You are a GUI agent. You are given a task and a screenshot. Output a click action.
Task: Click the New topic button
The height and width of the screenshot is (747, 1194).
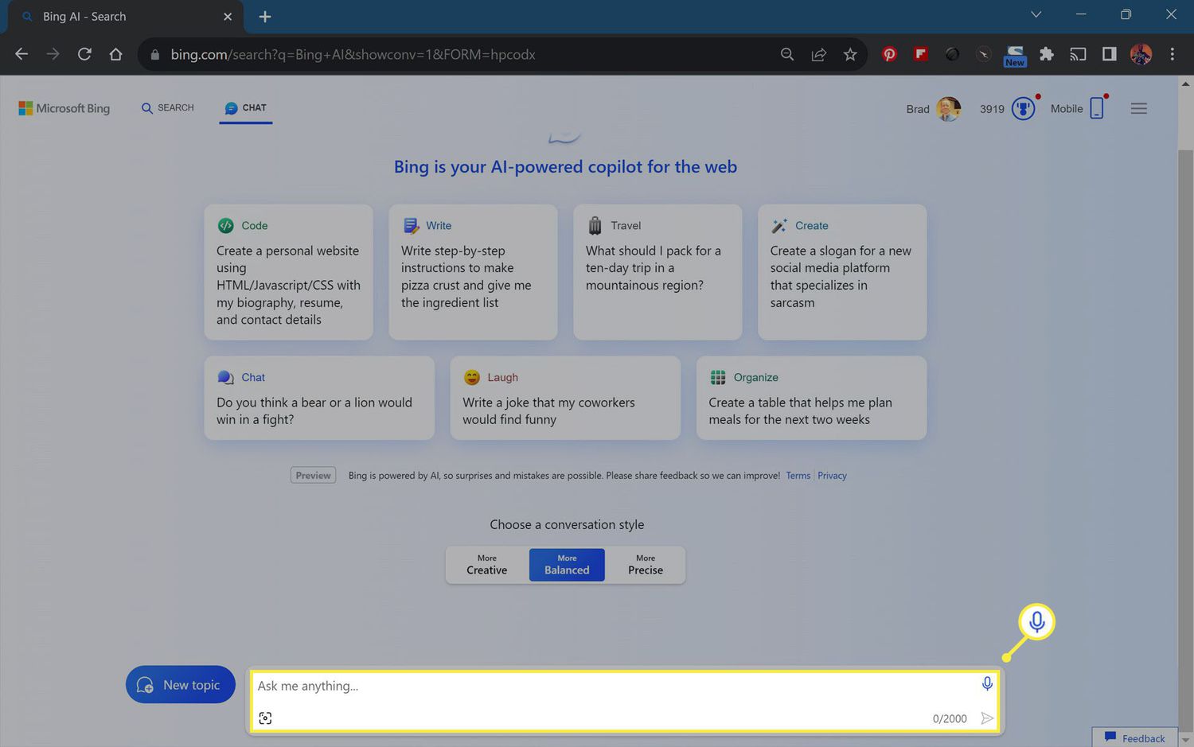181,685
